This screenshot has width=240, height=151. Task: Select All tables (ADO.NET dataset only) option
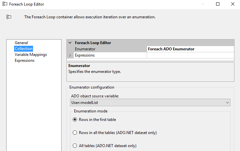(75, 146)
